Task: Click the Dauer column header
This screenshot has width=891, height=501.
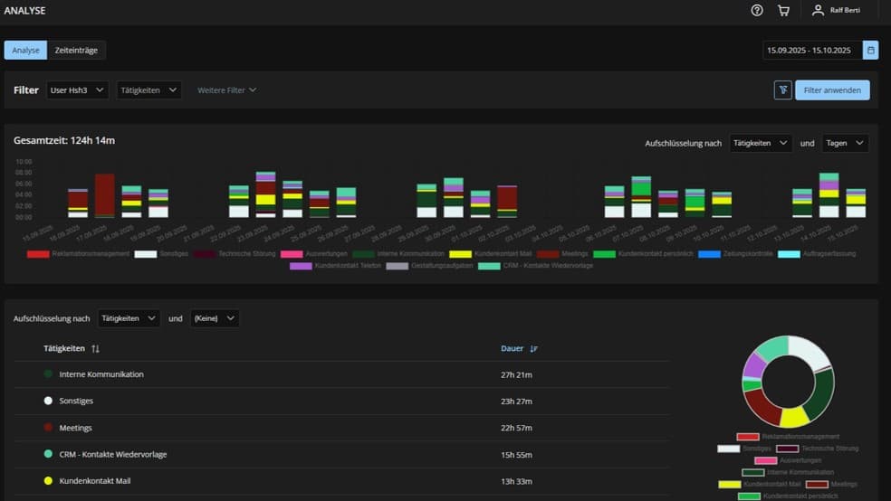Action: point(512,349)
